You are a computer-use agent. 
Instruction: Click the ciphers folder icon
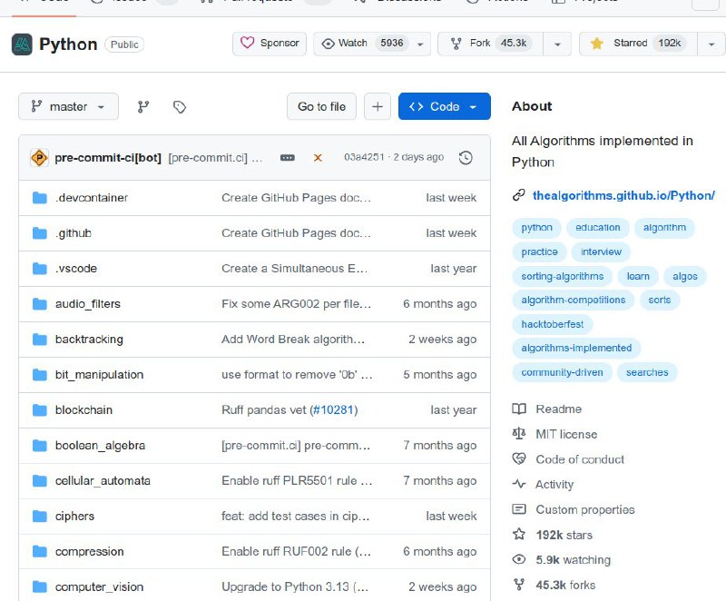pos(40,517)
